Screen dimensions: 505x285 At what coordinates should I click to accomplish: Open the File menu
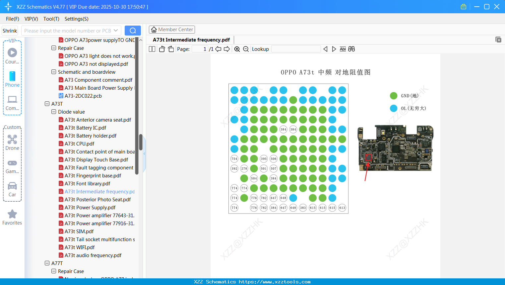[13, 19]
